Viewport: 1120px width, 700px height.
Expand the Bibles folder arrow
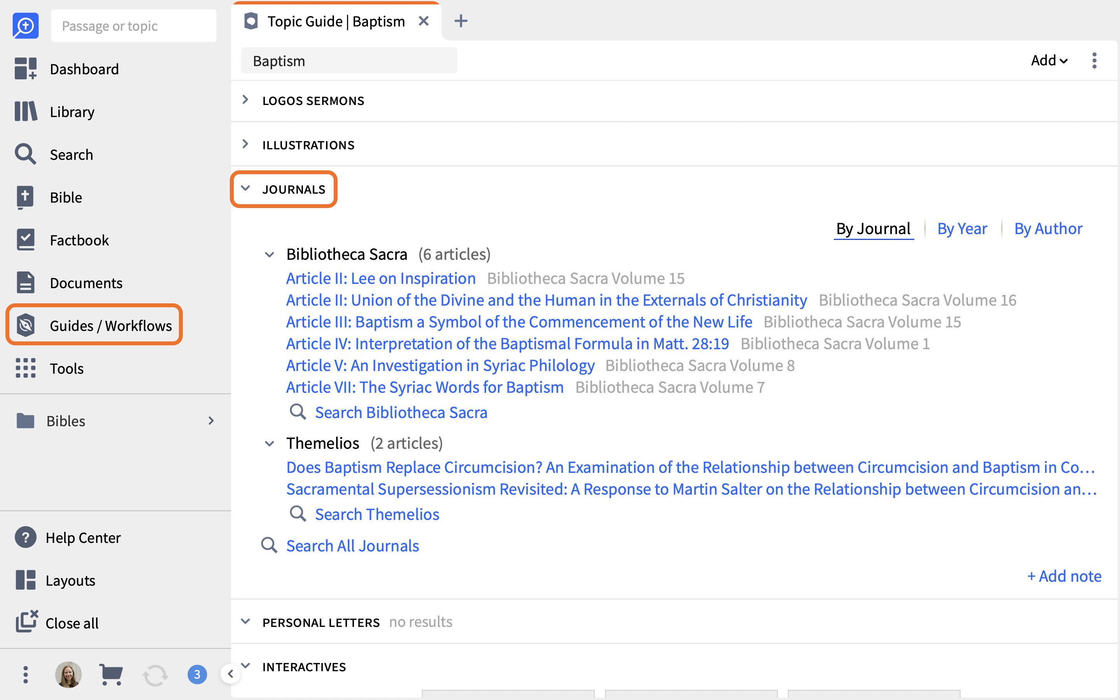click(211, 420)
